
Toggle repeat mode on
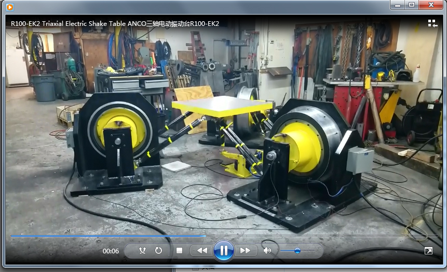click(158, 251)
